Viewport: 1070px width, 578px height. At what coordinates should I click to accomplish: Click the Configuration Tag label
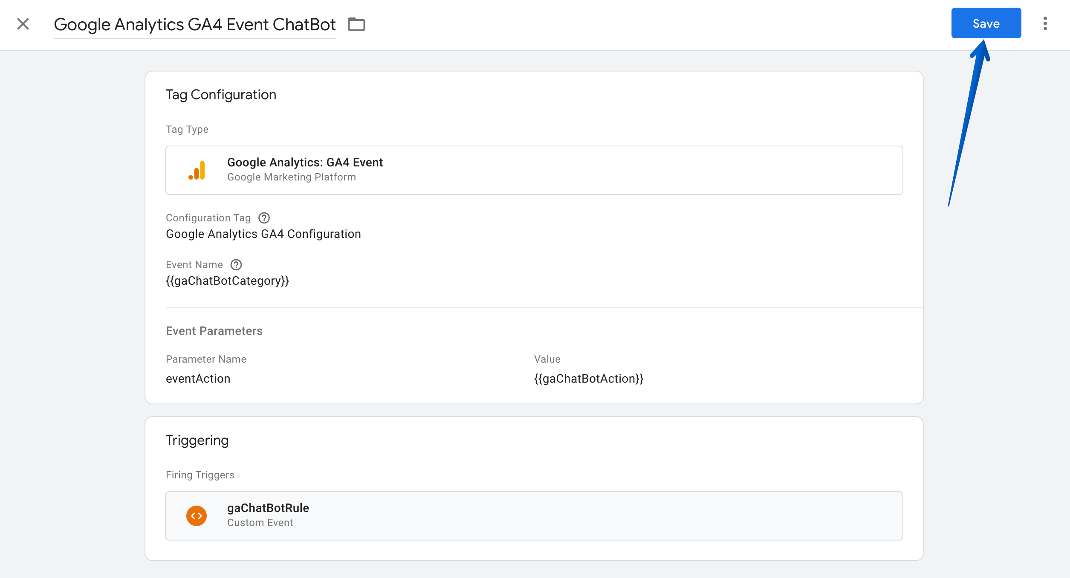[x=208, y=218]
